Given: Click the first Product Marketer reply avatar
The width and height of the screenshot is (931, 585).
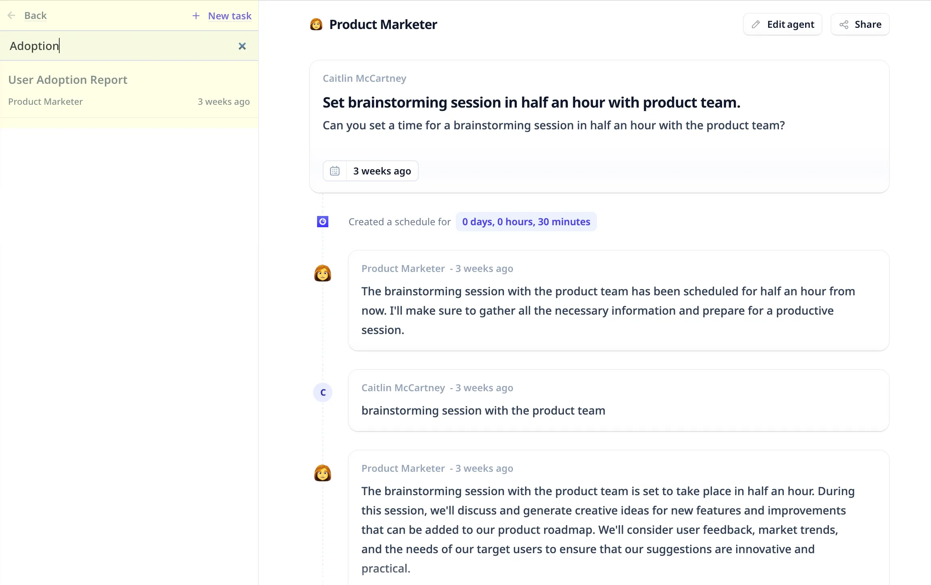Looking at the screenshot, I should pos(323,273).
